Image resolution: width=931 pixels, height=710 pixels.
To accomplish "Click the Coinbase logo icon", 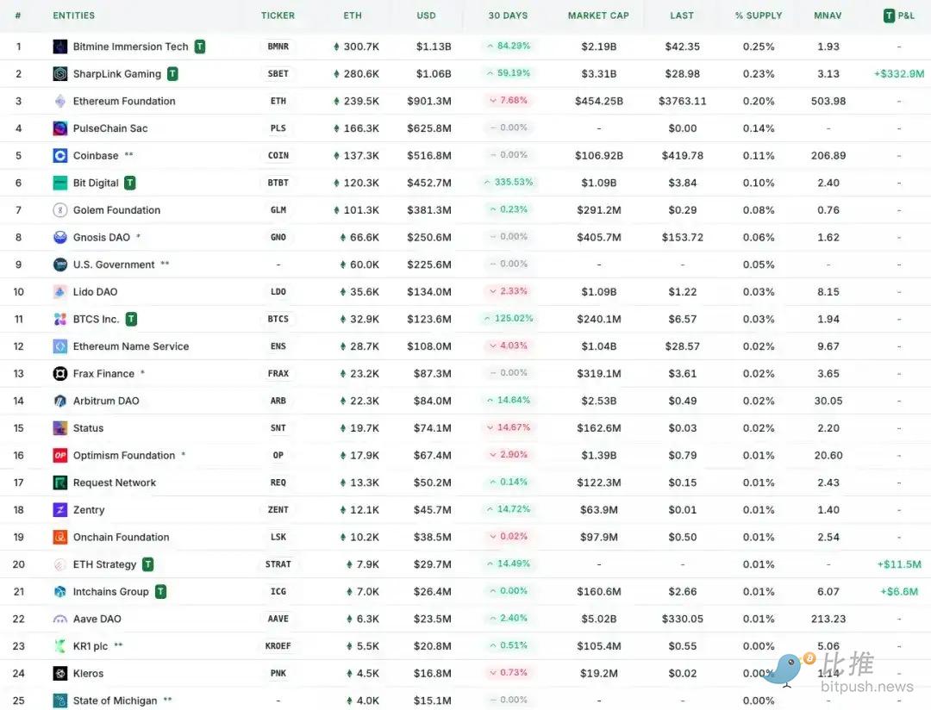I will click(x=60, y=156).
